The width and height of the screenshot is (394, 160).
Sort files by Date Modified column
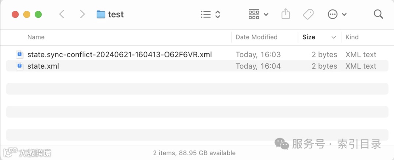pos(256,37)
